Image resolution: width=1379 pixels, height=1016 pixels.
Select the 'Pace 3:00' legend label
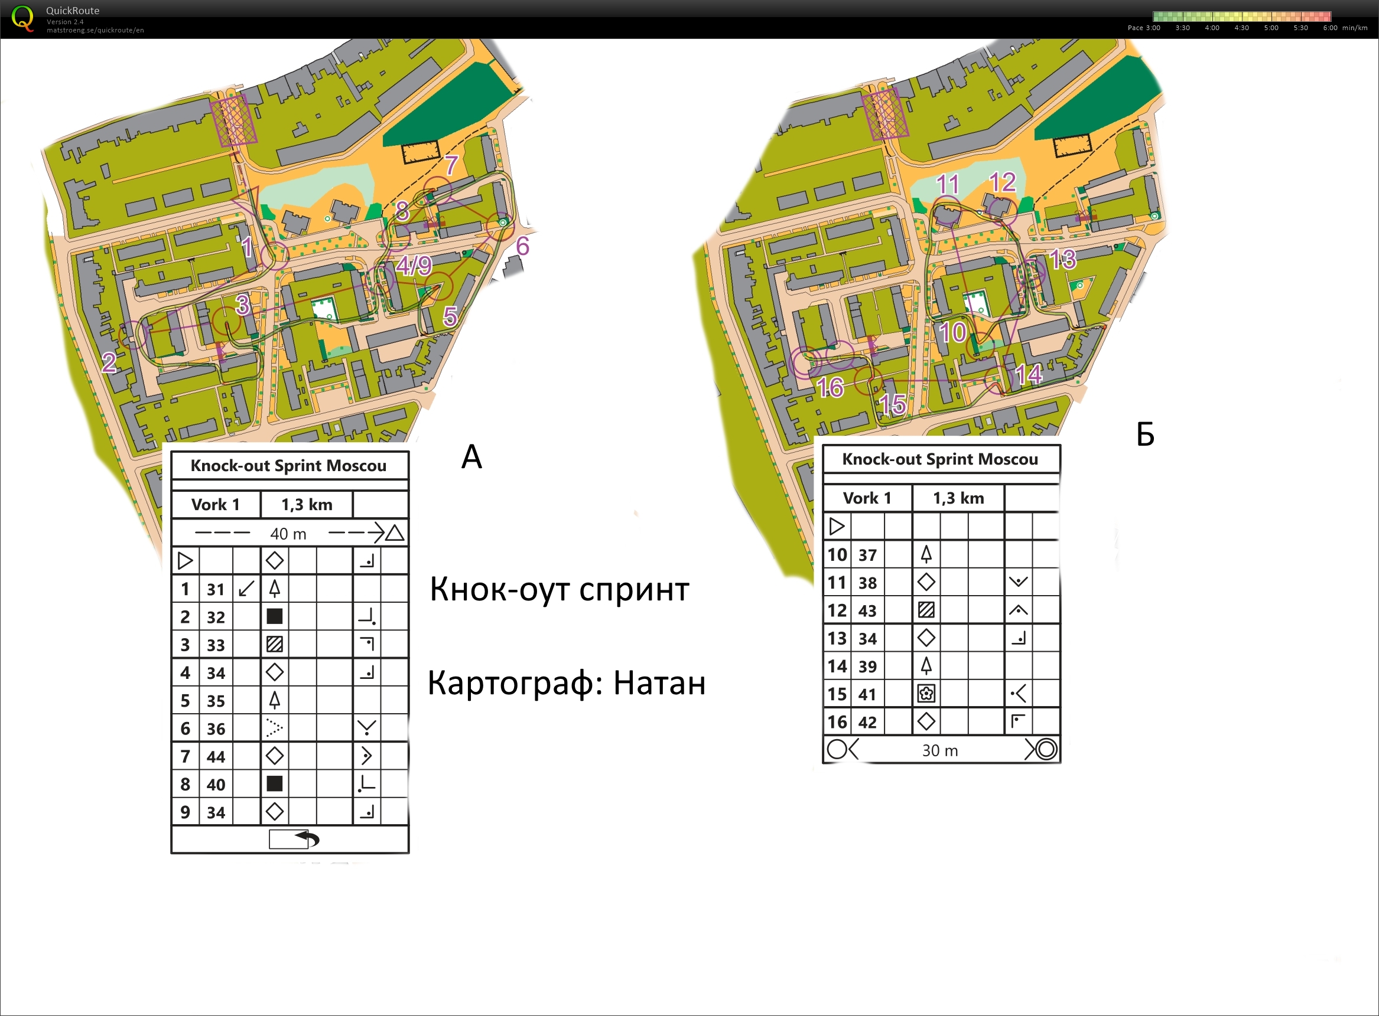1144,28
